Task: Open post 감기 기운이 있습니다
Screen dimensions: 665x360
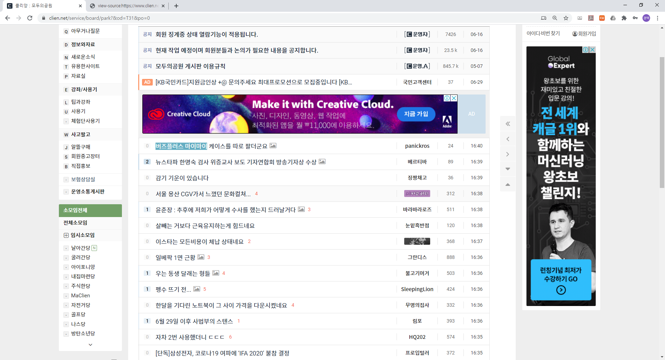Action: pyautogui.click(x=182, y=178)
